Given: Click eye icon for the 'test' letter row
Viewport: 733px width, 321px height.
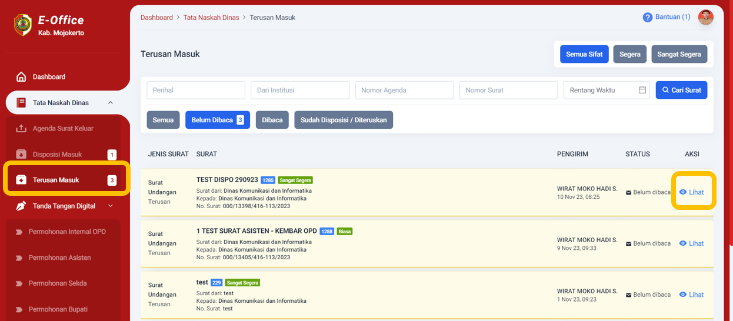Looking at the screenshot, I should click(683, 295).
